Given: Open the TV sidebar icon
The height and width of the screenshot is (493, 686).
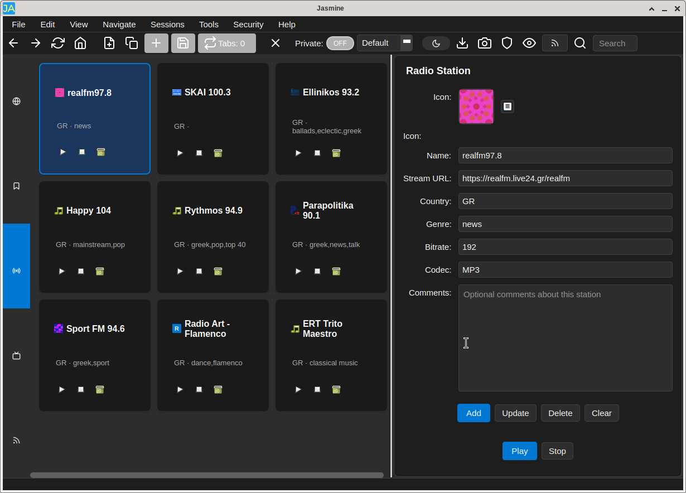Looking at the screenshot, I should (16, 355).
